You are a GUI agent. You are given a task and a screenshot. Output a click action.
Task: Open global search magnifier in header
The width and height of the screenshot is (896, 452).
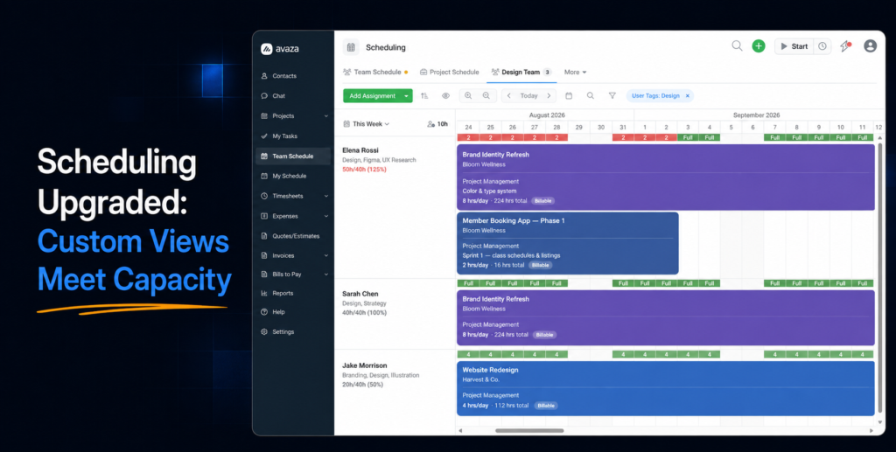pyautogui.click(x=737, y=45)
